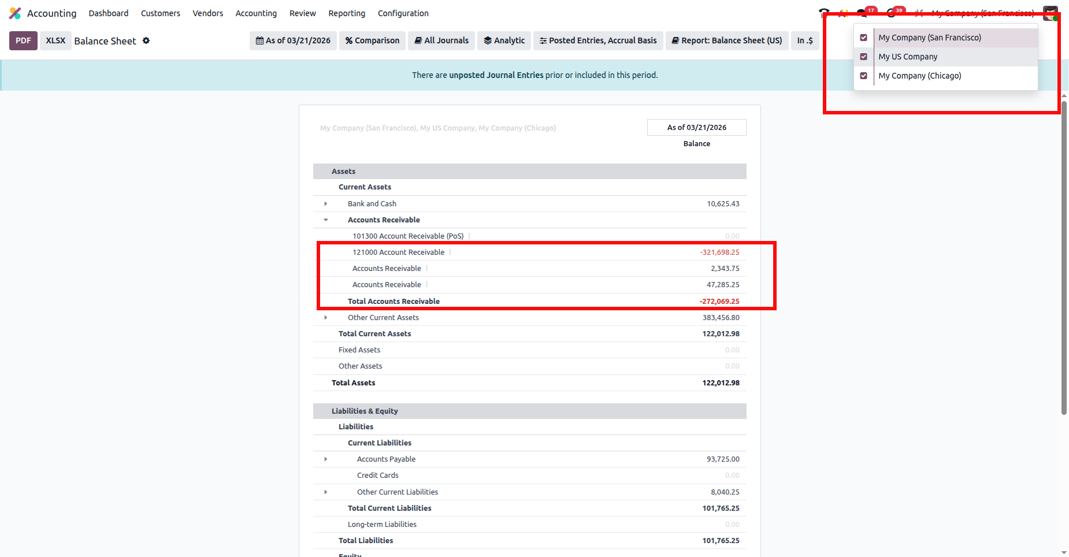Export report using PDF button
1069x557 pixels.
(23, 40)
